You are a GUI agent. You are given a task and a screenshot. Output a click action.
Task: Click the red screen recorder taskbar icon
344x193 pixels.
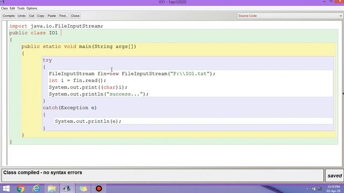pyautogui.click(x=98, y=188)
